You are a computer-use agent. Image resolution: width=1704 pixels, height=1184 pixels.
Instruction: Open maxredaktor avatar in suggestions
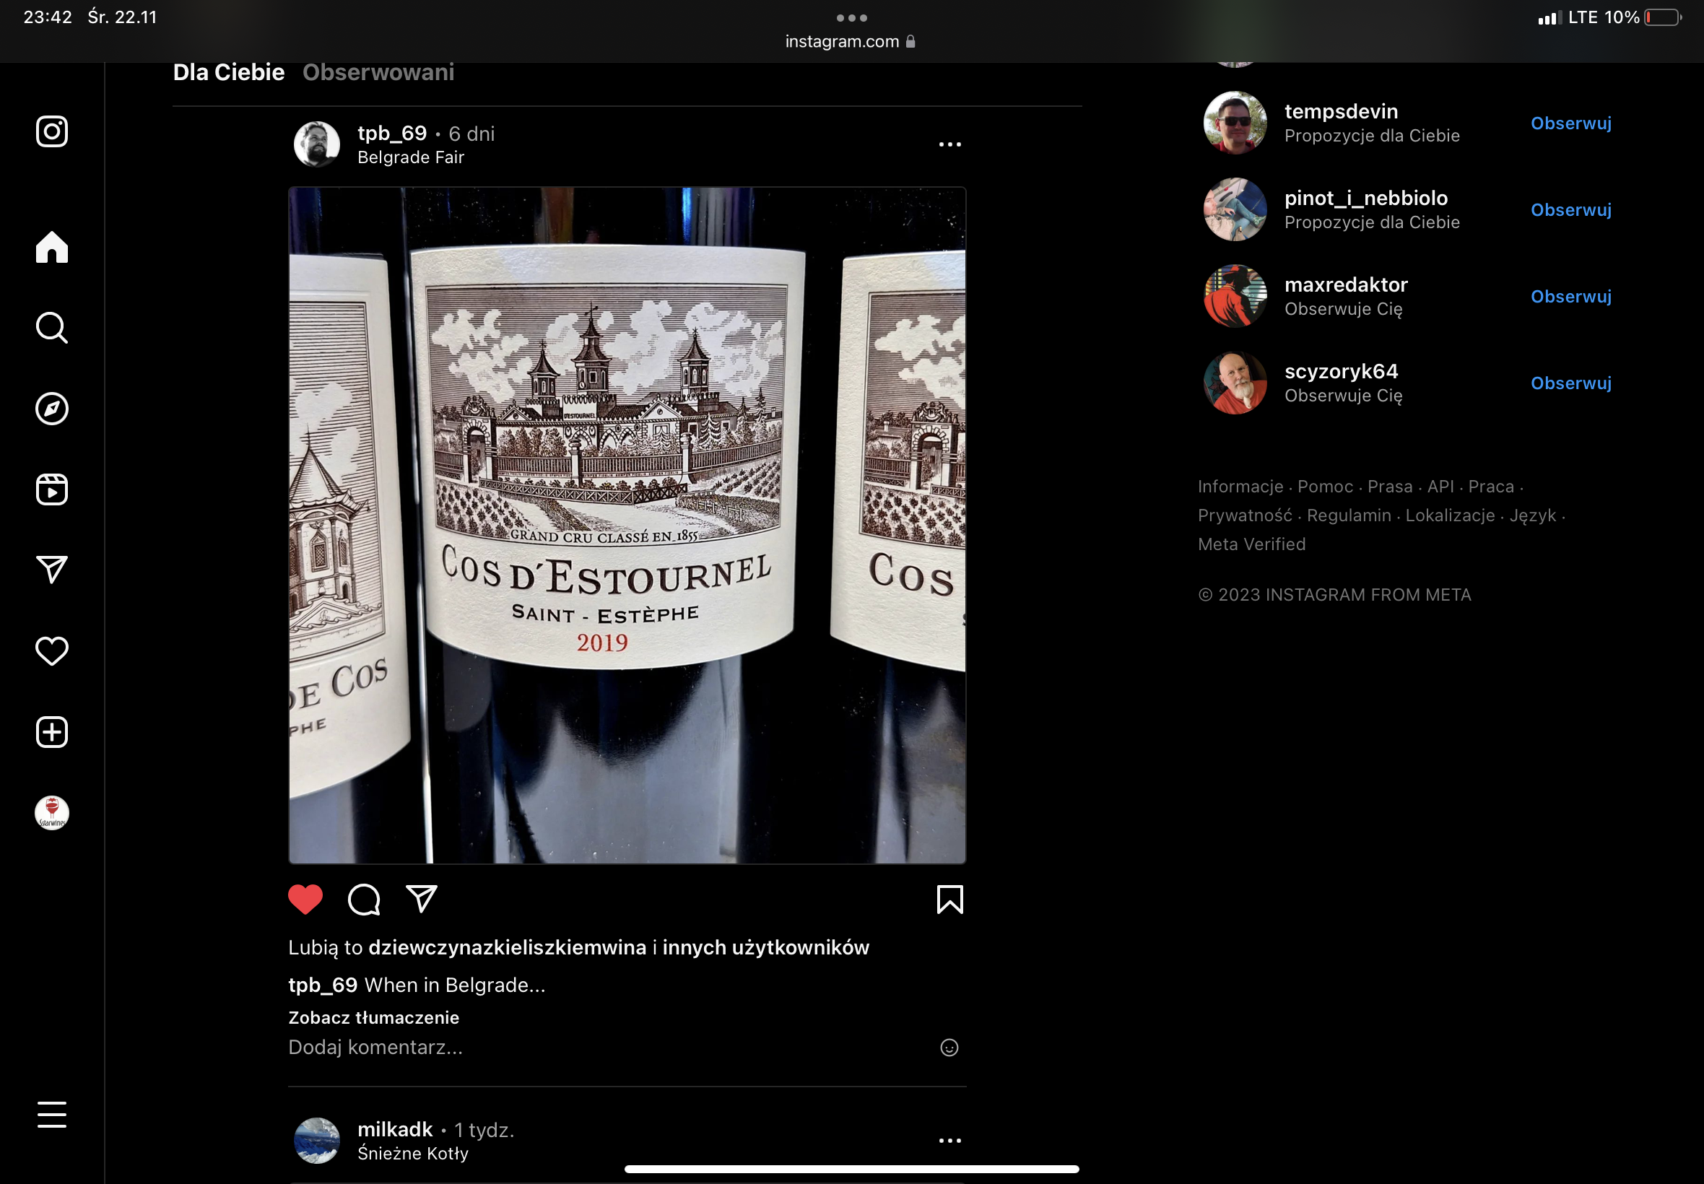1235,296
